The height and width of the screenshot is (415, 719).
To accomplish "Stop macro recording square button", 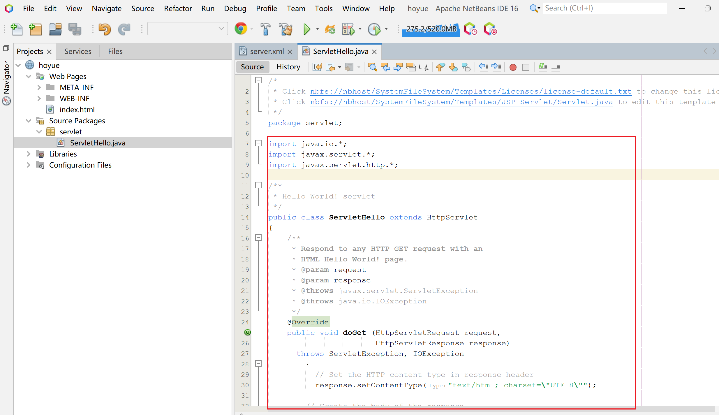I will 526,67.
